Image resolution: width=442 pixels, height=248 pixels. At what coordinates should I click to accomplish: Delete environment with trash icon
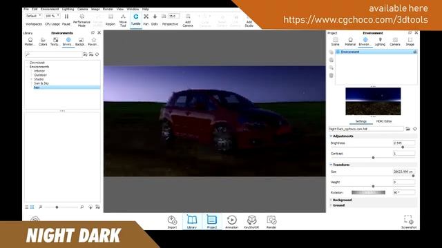(331, 75)
